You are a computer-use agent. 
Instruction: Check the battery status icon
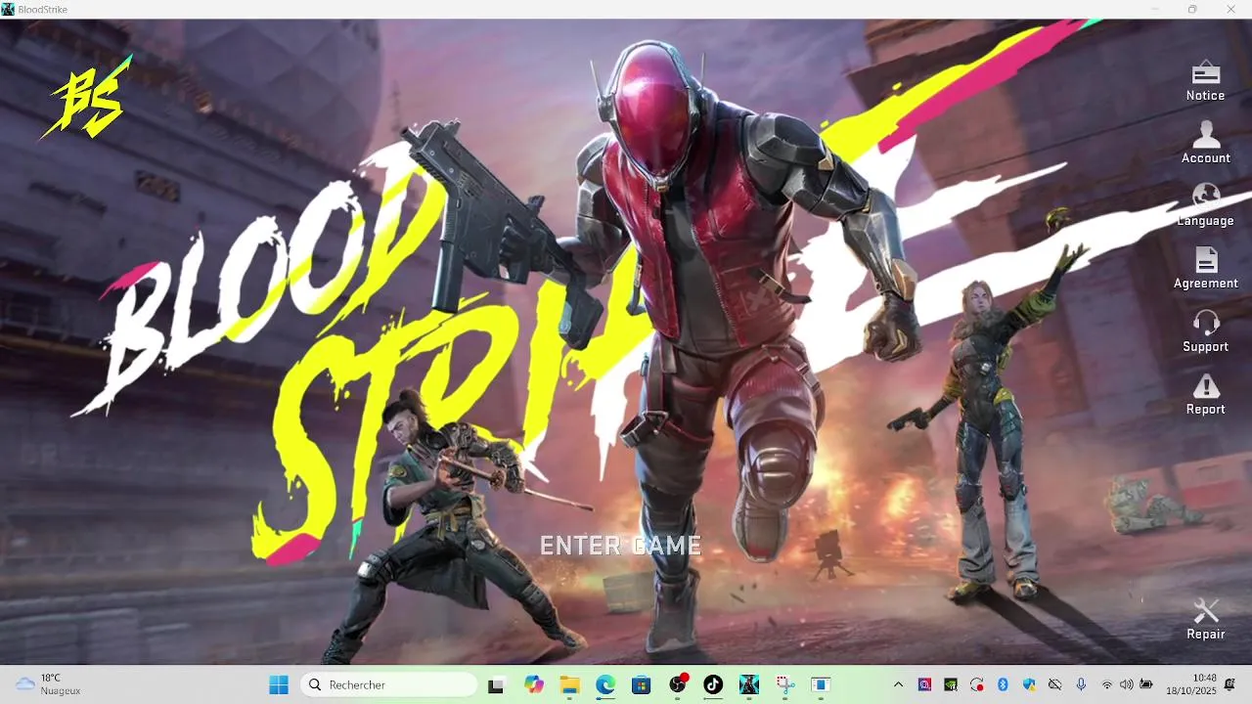click(x=1146, y=684)
